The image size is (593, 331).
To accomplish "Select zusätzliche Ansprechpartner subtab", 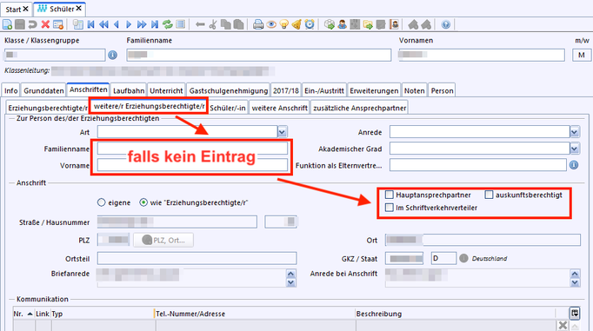I will point(359,108).
